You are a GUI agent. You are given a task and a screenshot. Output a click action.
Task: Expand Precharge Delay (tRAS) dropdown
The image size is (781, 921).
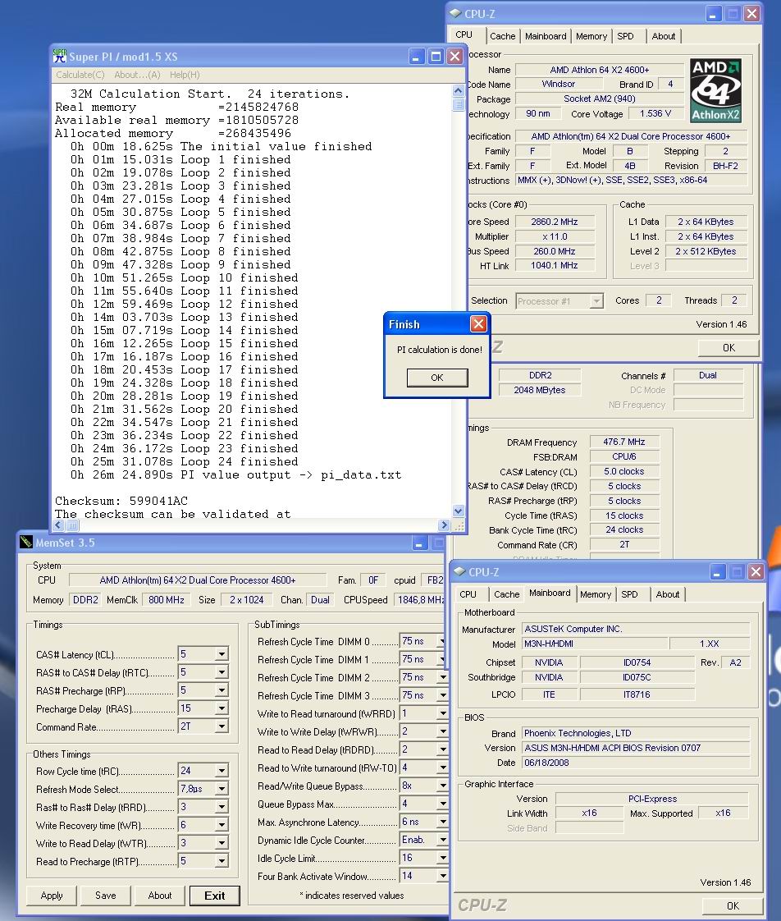click(222, 708)
